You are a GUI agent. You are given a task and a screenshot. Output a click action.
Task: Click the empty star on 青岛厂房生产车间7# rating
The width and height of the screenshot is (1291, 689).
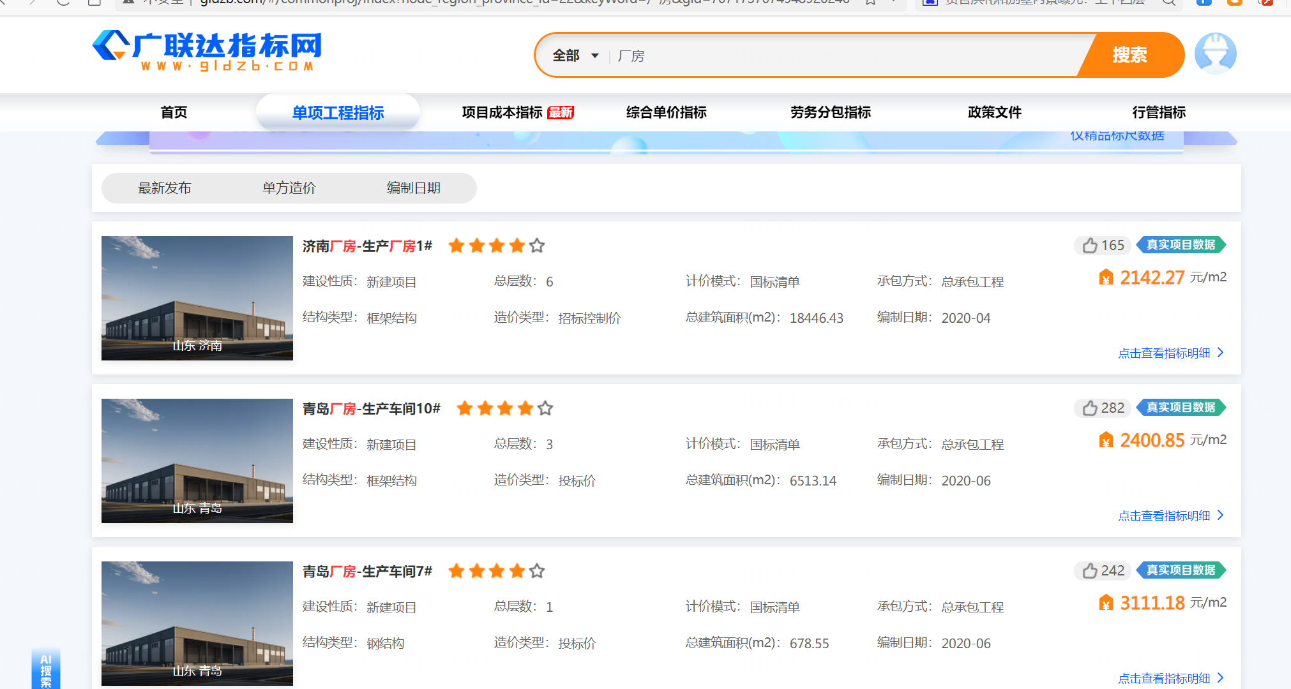coord(537,571)
